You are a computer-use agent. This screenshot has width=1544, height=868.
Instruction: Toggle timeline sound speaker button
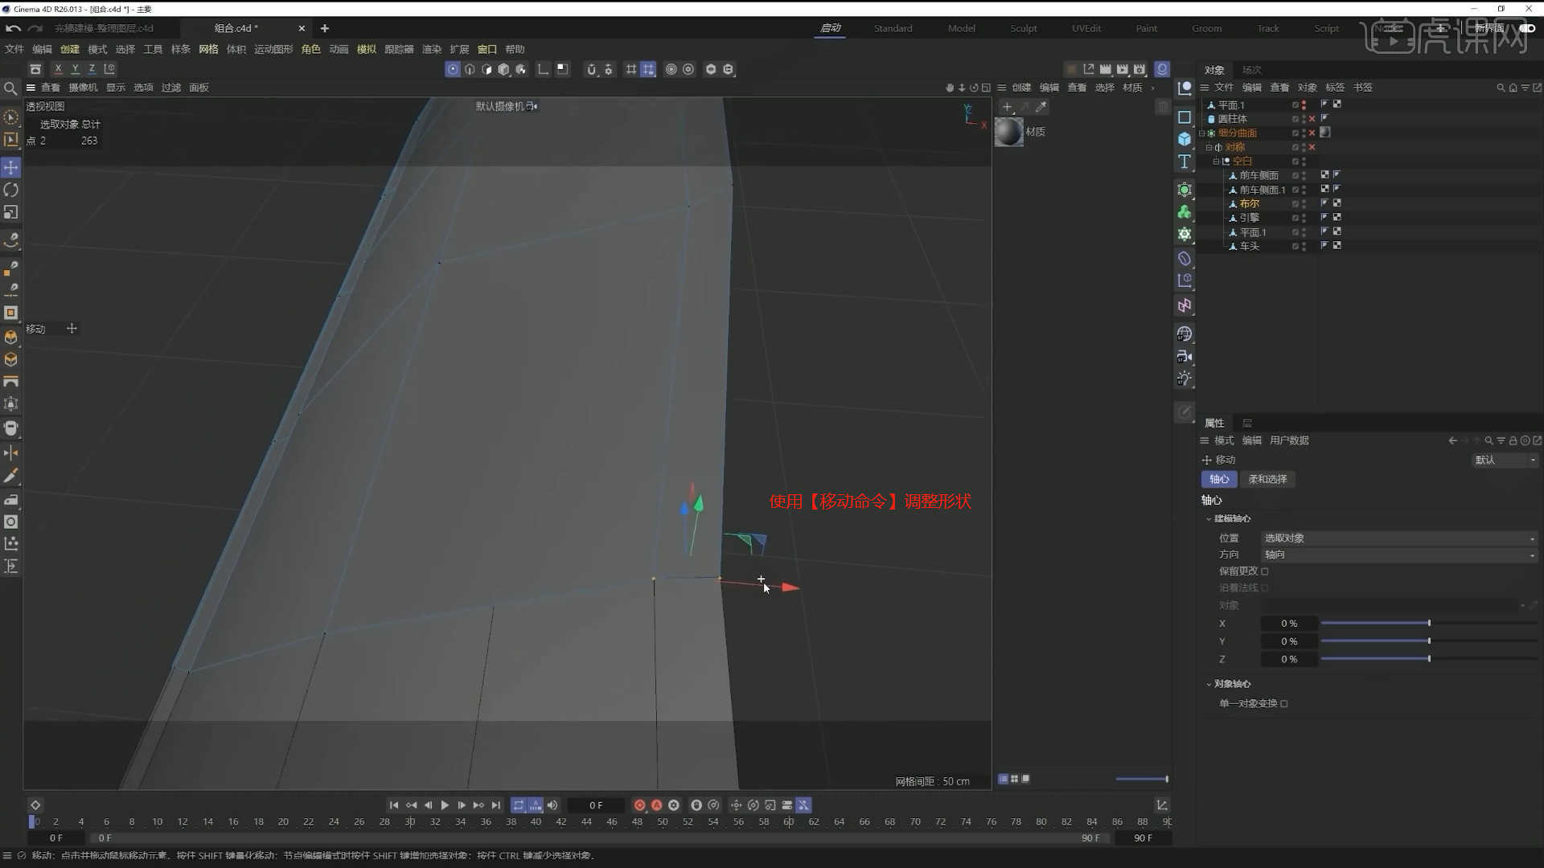coord(552,805)
